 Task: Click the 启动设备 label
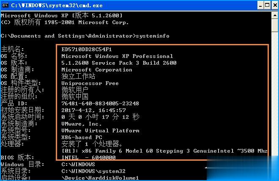(16, 178)
